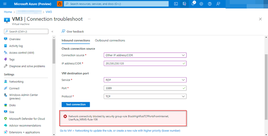Screen dimensions: 268x136
Task: Collapse the sidebar with the double chevron
Action: (x=52, y=31)
